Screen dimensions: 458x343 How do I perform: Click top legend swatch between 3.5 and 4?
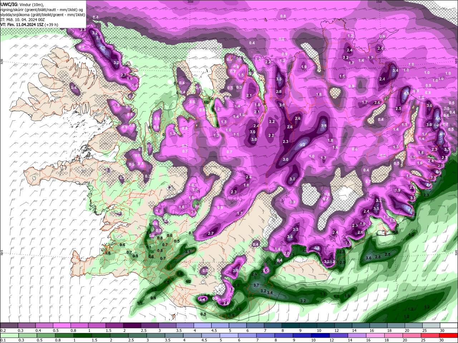click(185, 325)
